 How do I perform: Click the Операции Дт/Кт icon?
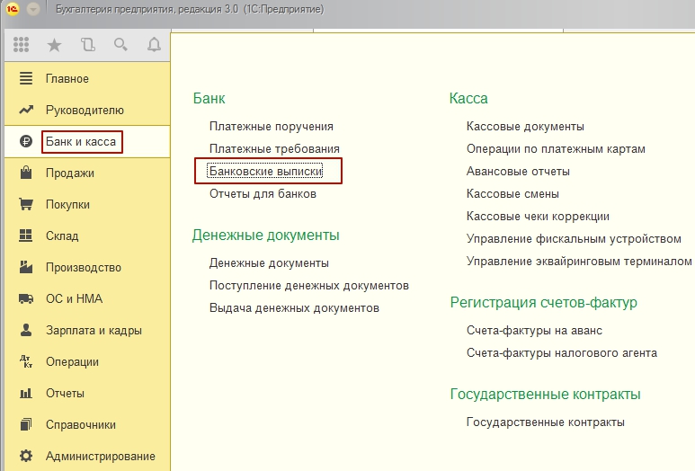click(x=26, y=361)
